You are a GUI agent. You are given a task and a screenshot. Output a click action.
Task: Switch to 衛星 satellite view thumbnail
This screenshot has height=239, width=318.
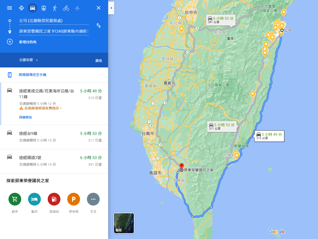[124, 223]
